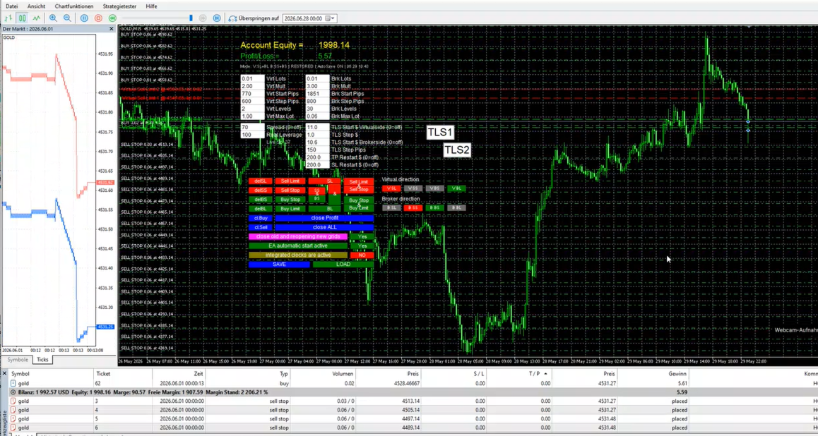Viewport: 818px width, 436px height.
Task: Click the EA automatic start active button
Action: click(298, 246)
